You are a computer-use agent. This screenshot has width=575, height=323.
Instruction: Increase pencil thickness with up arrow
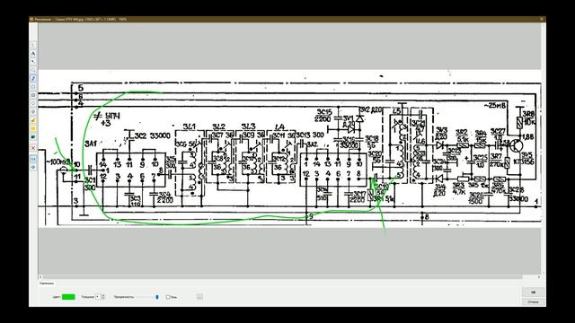pyautogui.click(x=103, y=295)
